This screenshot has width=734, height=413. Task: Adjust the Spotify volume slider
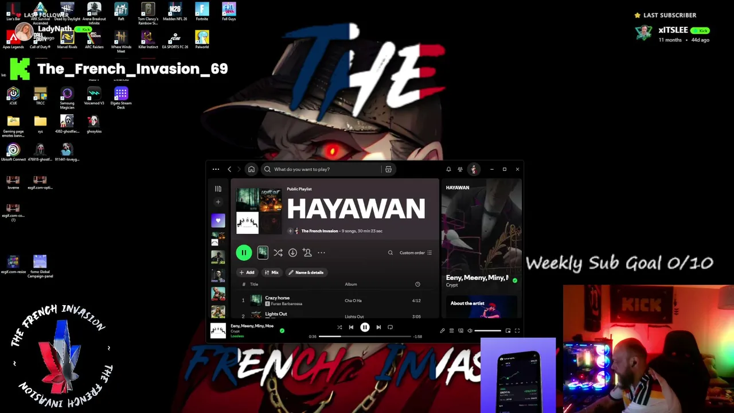[488, 330]
